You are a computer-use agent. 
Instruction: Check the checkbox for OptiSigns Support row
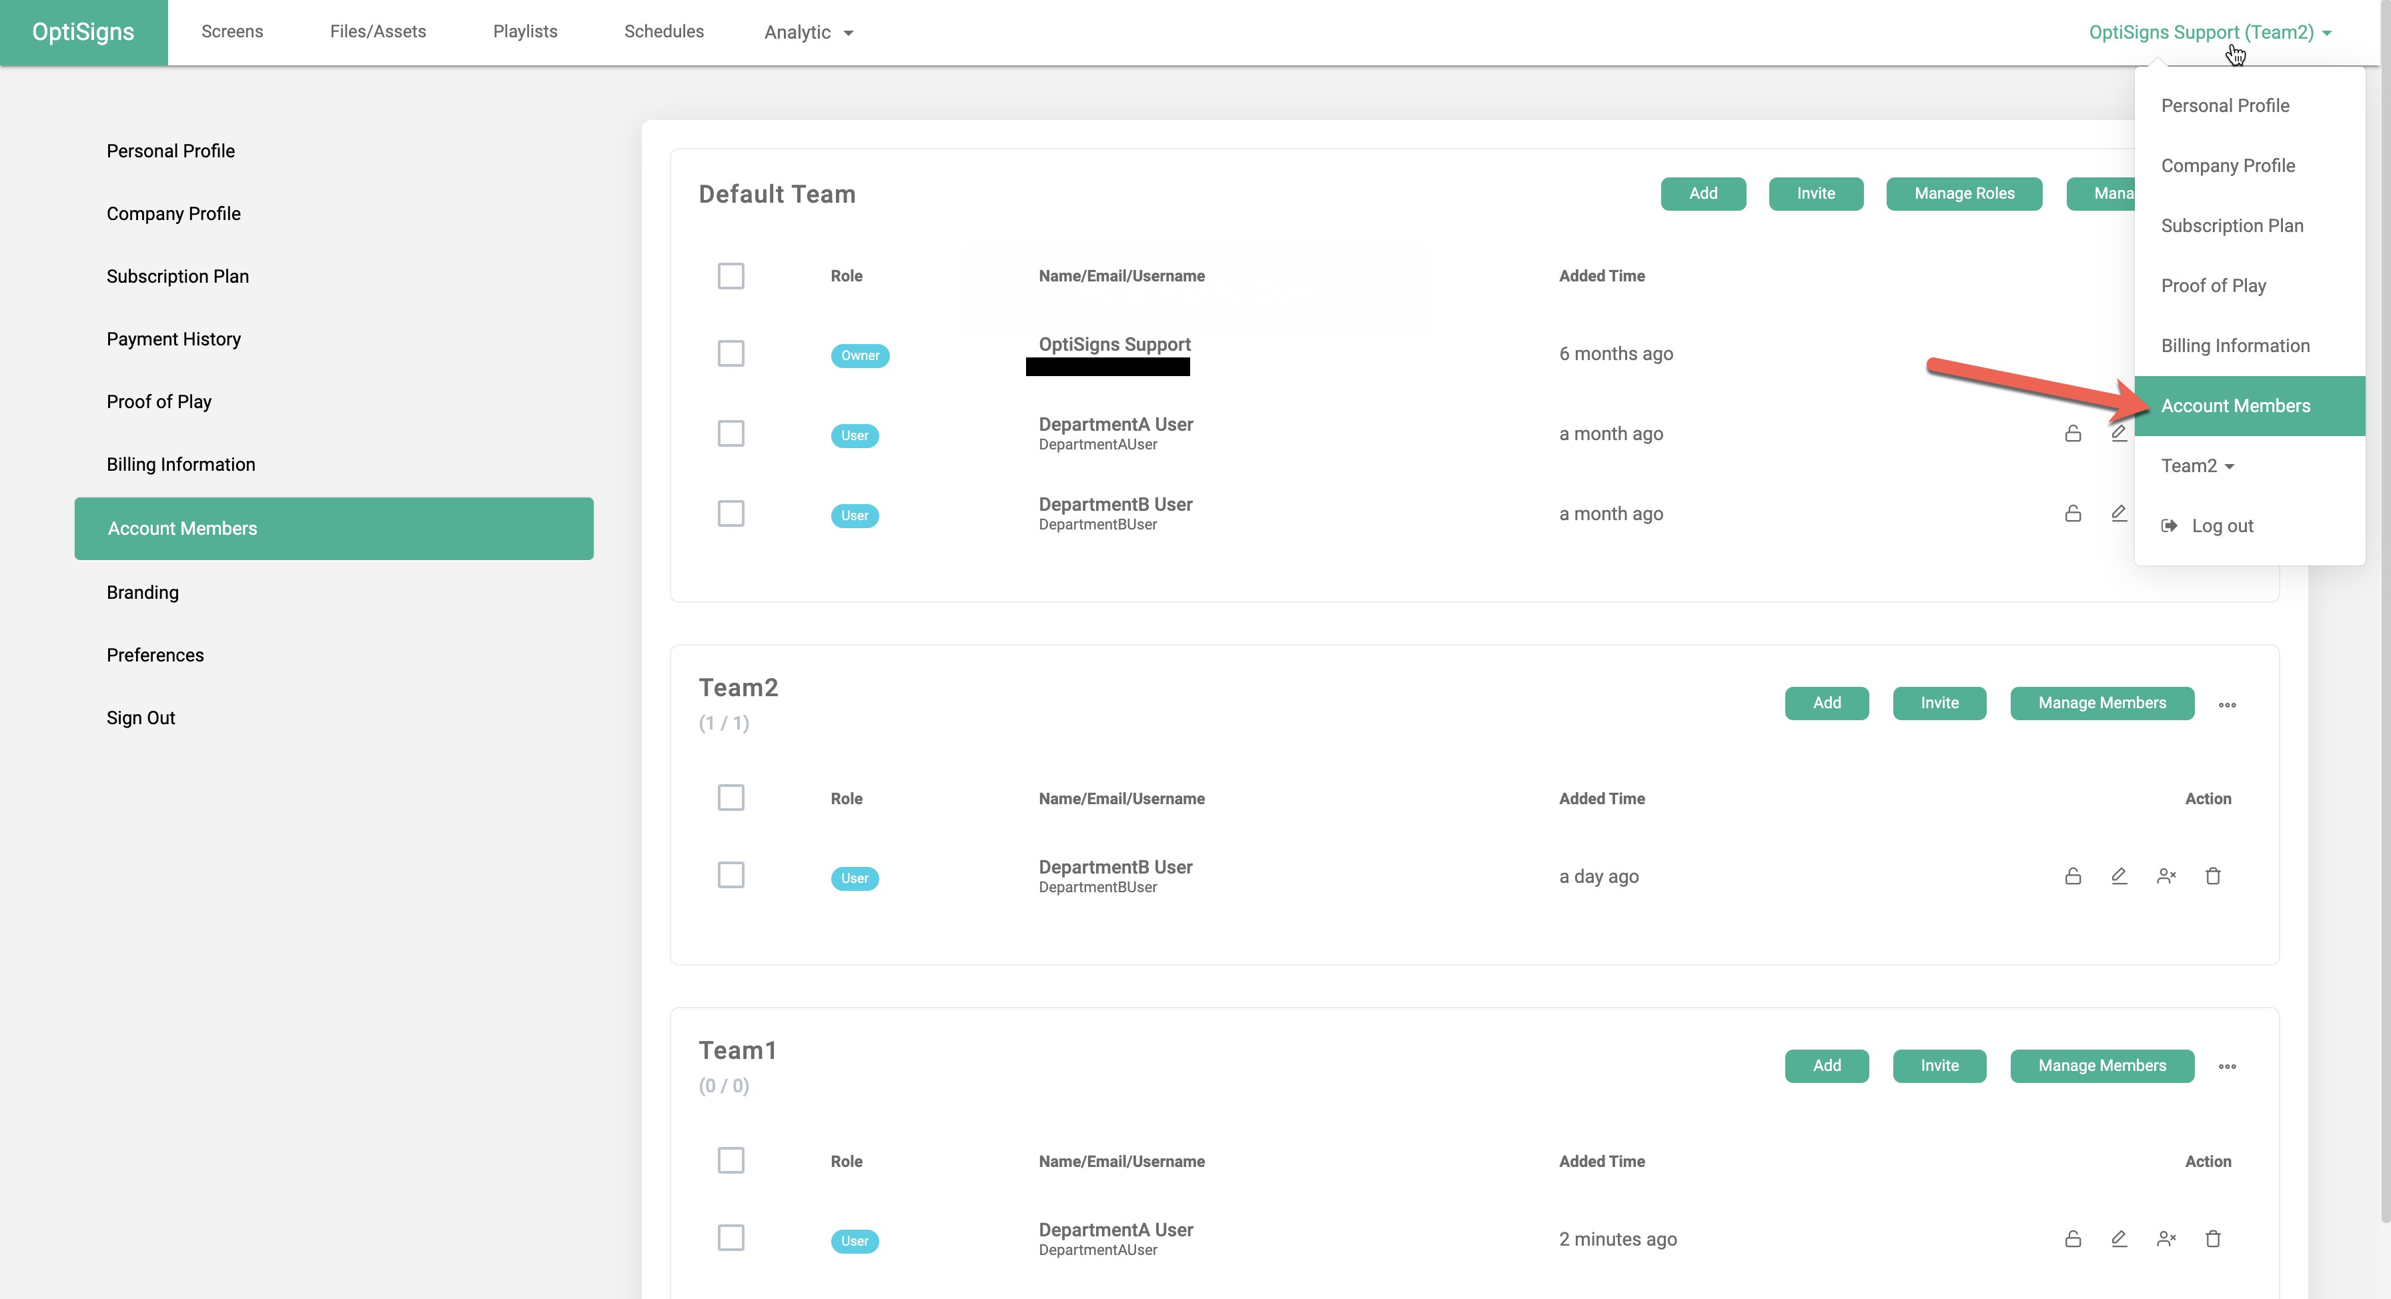(731, 353)
